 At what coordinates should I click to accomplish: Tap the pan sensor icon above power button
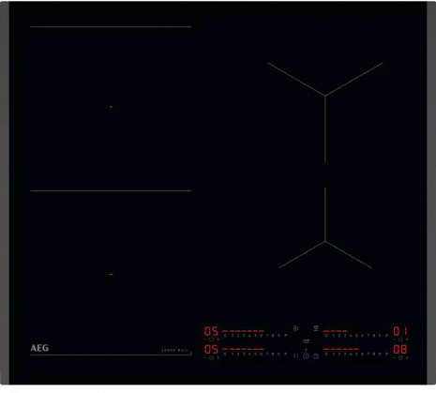[x=307, y=341]
